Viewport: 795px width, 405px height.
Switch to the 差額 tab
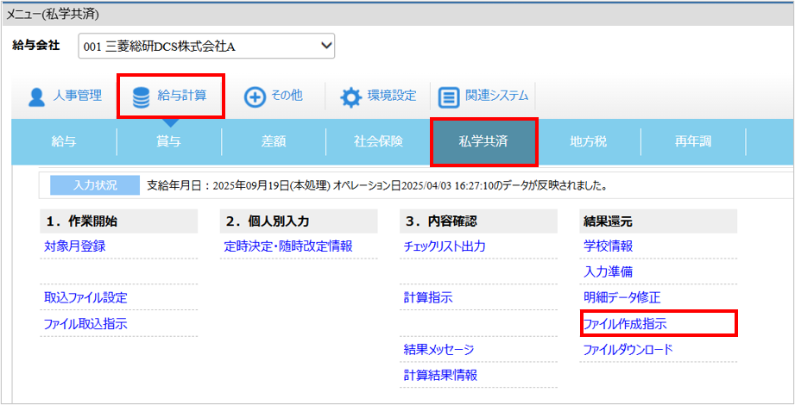pyautogui.click(x=274, y=141)
